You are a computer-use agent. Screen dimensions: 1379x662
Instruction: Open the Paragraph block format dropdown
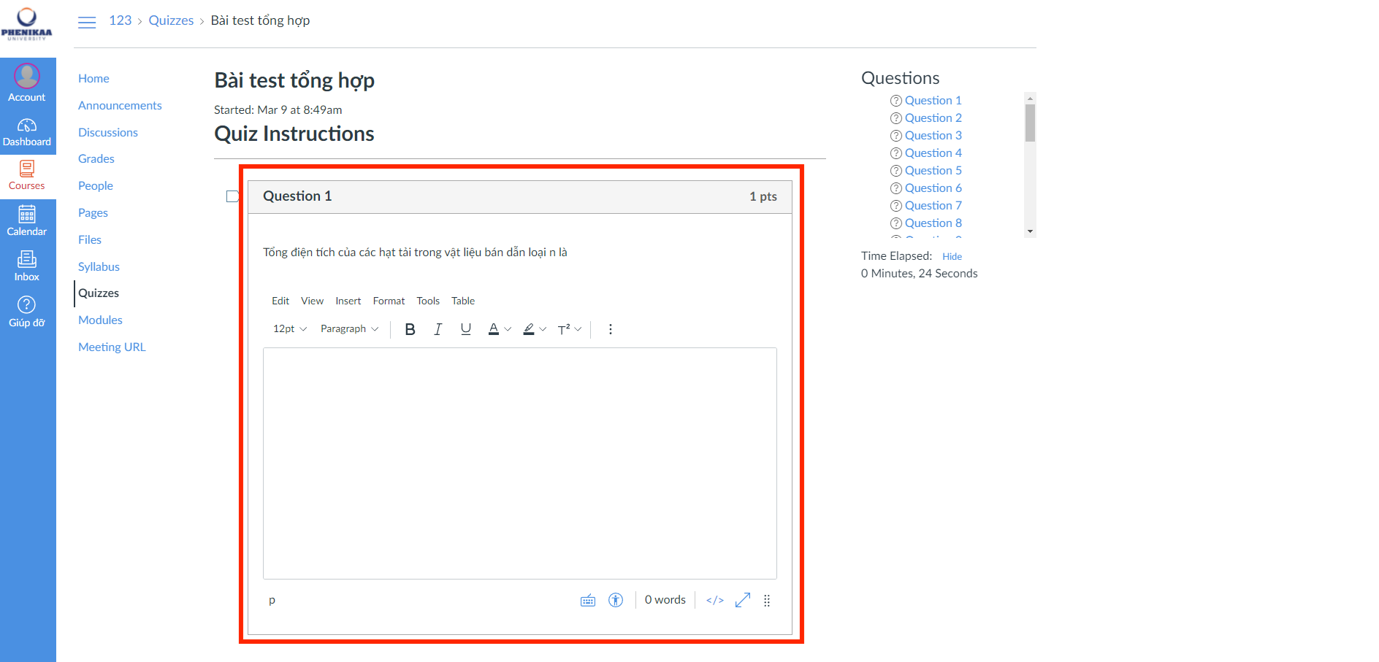pyautogui.click(x=349, y=329)
